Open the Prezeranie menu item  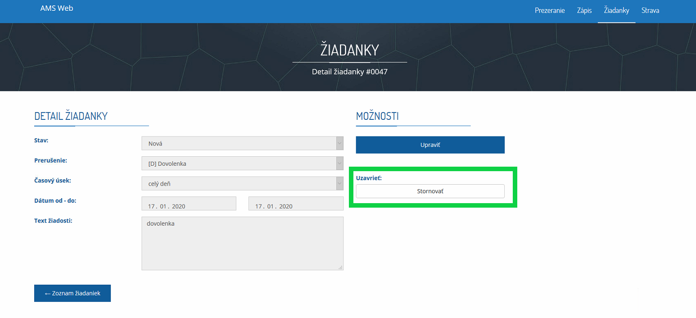[550, 10]
